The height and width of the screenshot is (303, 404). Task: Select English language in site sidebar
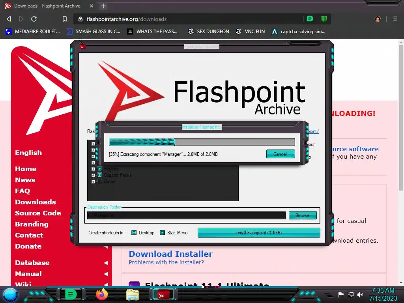pyautogui.click(x=28, y=153)
